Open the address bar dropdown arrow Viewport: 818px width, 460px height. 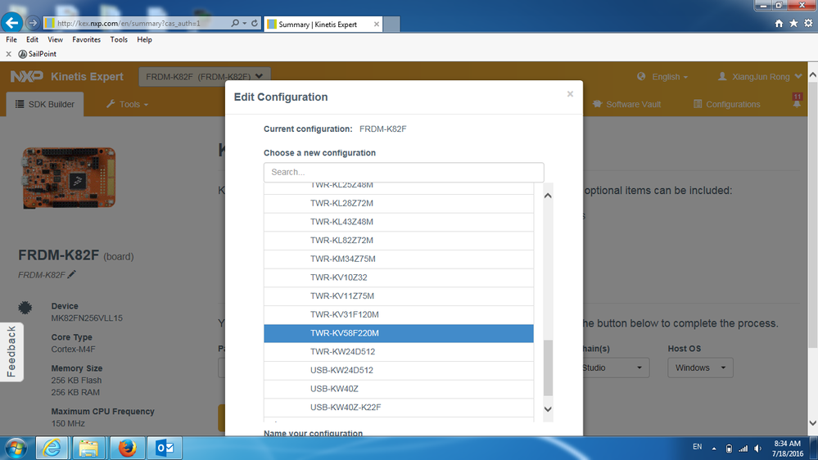coord(244,23)
